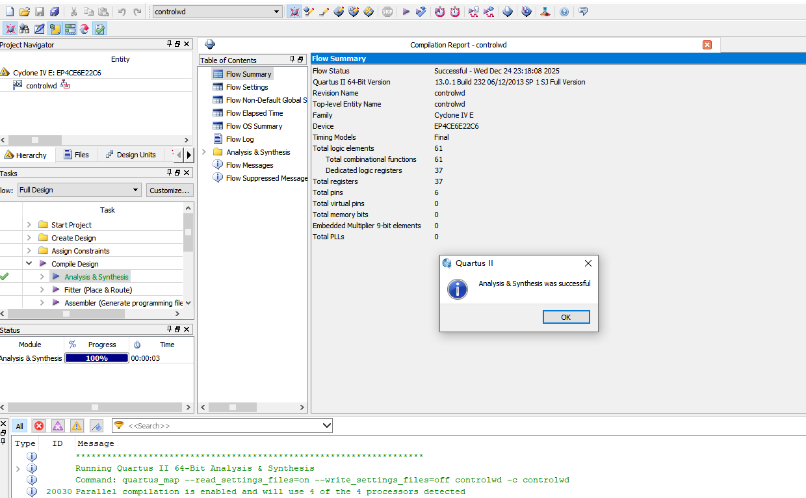Select the Analysis & Synthesis task
806x498 pixels.
tap(96, 277)
